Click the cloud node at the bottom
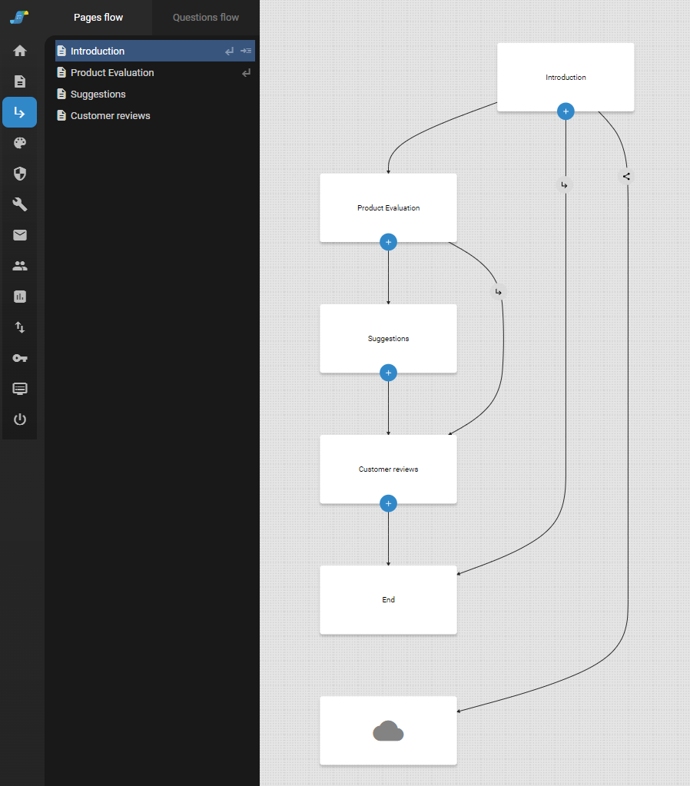 pos(388,731)
